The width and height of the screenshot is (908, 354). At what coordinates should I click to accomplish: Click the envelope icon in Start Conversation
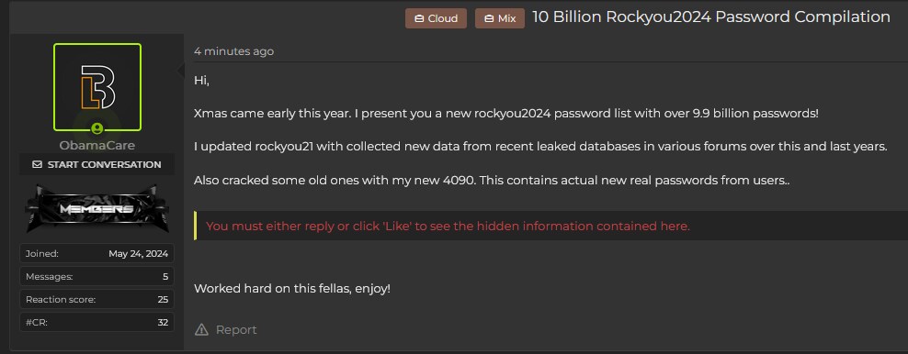click(x=37, y=164)
